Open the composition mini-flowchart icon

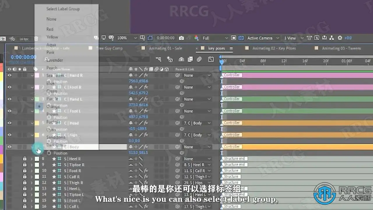[x=159, y=60]
